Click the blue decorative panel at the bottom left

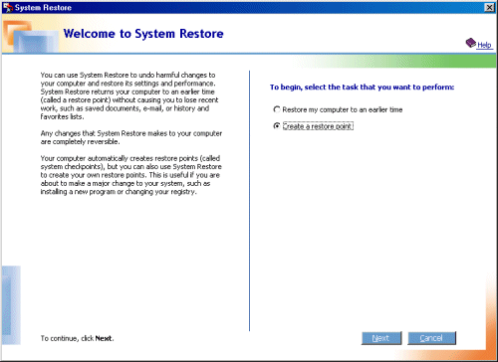click(x=11, y=305)
